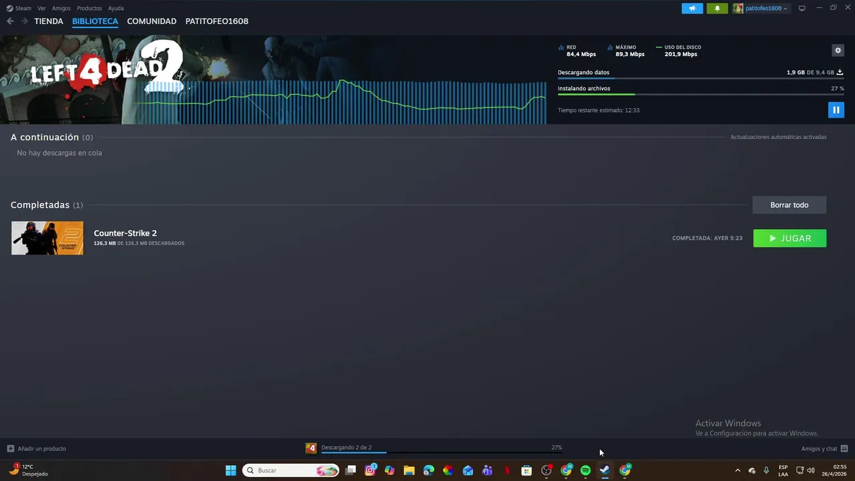Open Task View in the taskbar
The image size is (855, 481).
point(350,470)
